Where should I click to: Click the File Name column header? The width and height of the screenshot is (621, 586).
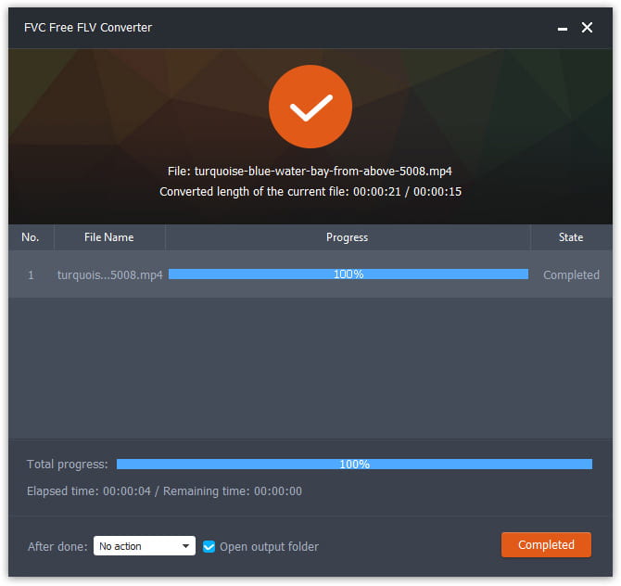coord(109,237)
